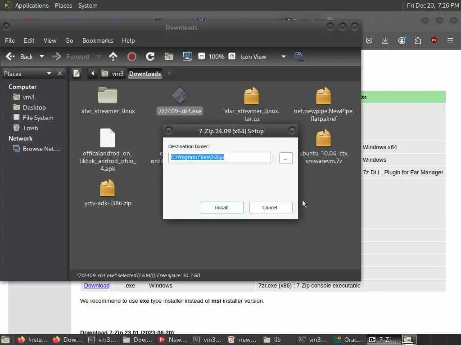
Task: Select File System in the sidebar
Action: [33, 118]
